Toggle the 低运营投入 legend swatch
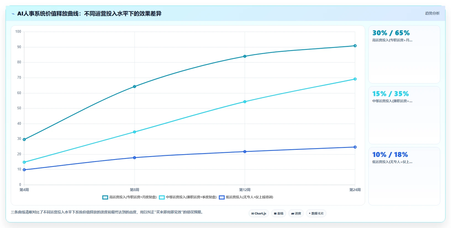 [x=222, y=197]
